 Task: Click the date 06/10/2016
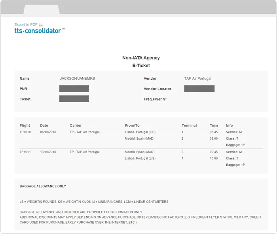point(48,132)
